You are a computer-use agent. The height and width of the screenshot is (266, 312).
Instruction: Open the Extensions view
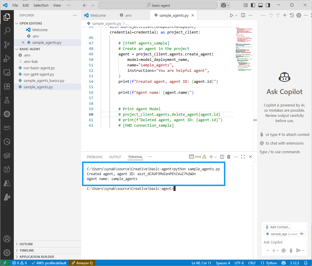(7, 86)
